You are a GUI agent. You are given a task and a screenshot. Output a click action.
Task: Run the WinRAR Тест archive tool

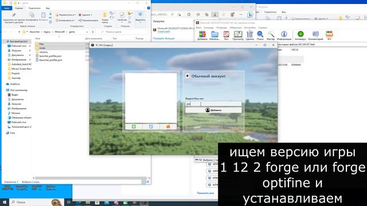[x=226, y=35]
